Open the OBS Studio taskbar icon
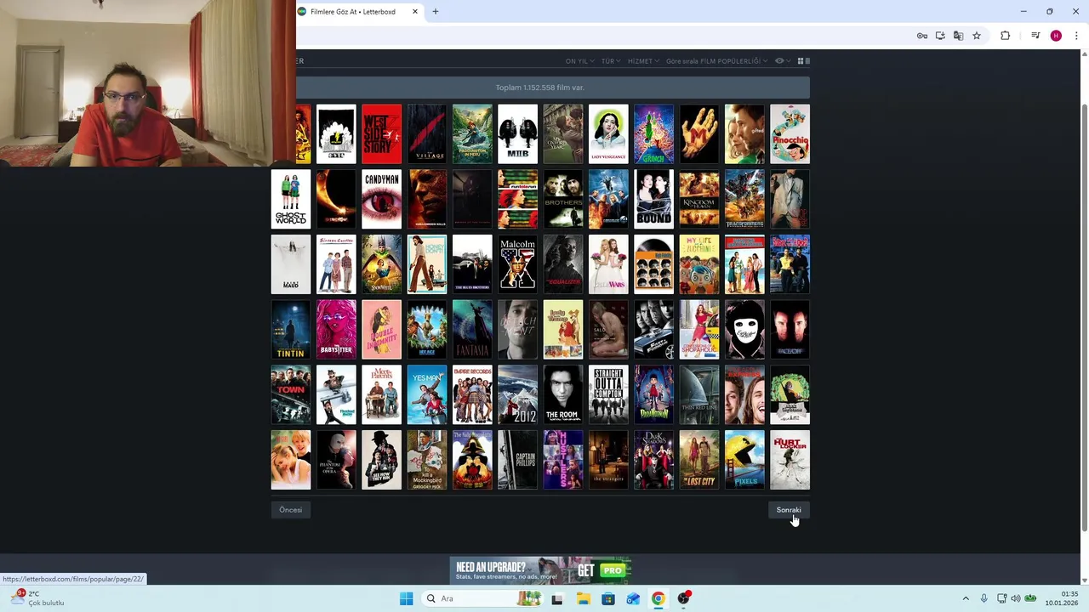Screen dimensions: 1089x612 683,598
